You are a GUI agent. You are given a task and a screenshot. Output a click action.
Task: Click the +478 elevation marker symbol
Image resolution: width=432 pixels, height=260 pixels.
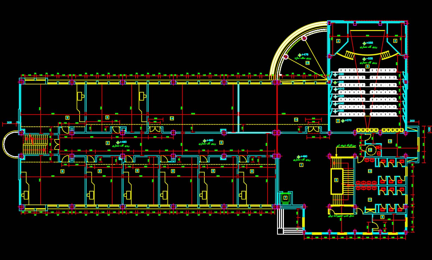pos(300,55)
